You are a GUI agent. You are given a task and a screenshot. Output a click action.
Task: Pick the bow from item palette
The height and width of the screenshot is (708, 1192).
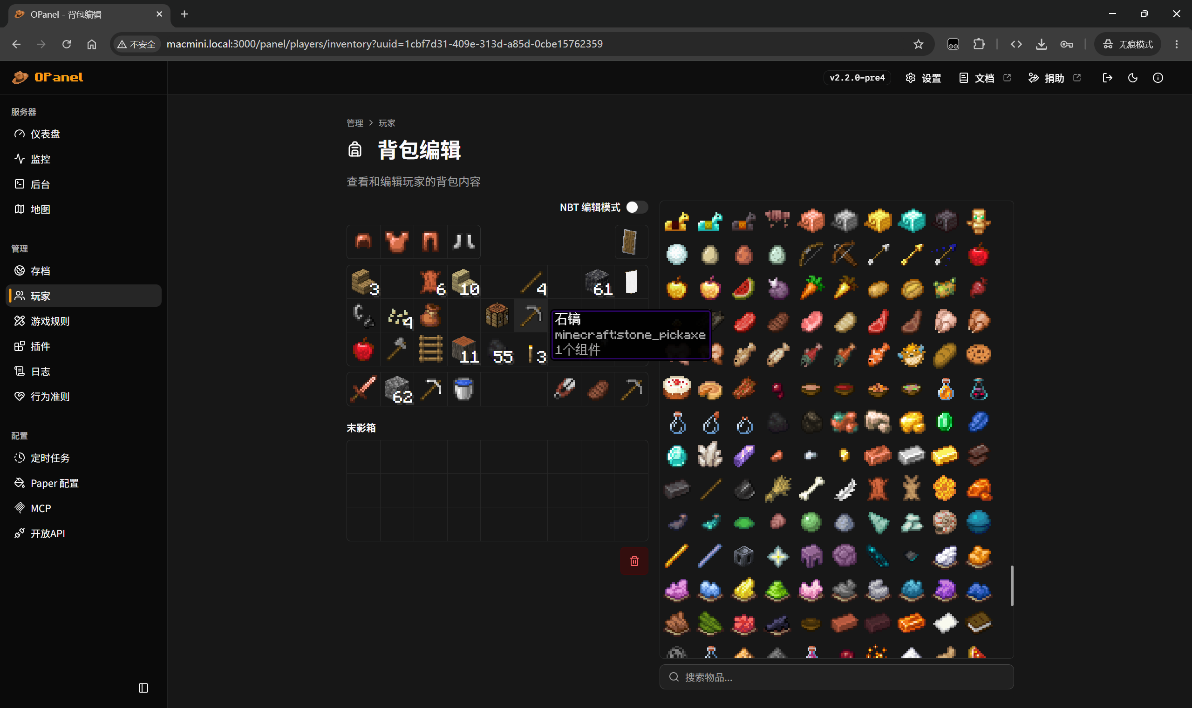point(811,255)
